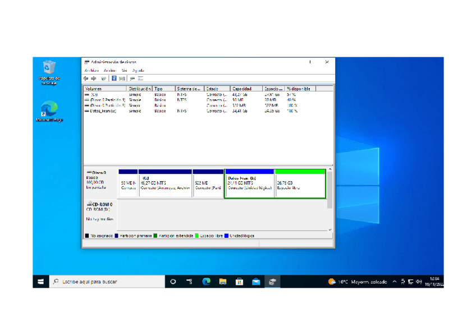Click the Task View taskbar icon
Image resolution: width=476 pixels, height=336 pixels.
point(189,282)
